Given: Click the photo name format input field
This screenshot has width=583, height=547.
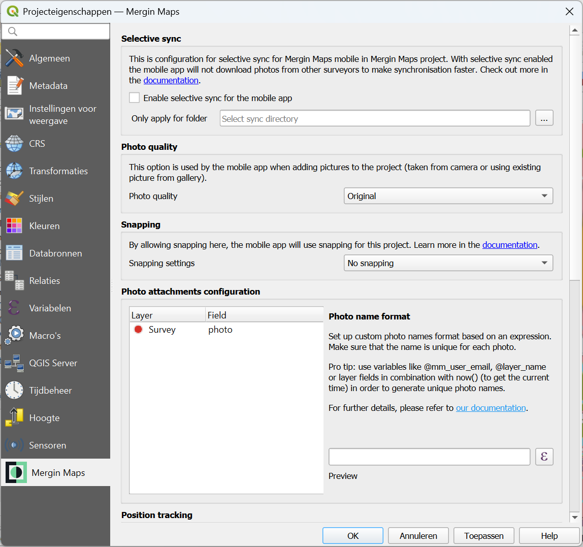Looking at the screenshot, I should [429, 457].
